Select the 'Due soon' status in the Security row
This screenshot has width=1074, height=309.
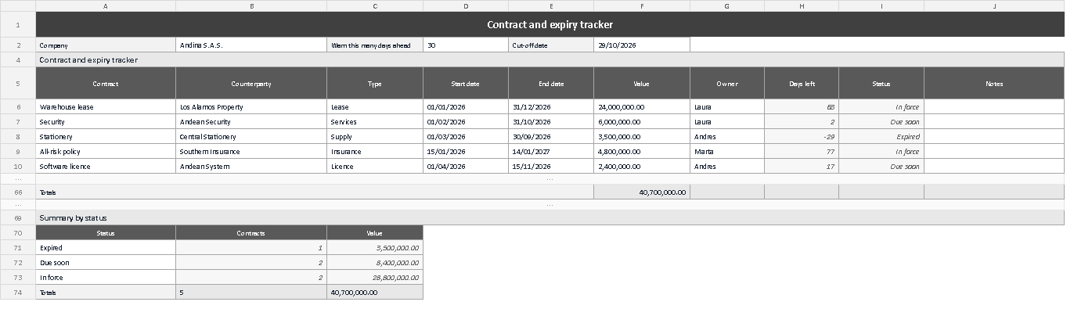click(881, 121)
